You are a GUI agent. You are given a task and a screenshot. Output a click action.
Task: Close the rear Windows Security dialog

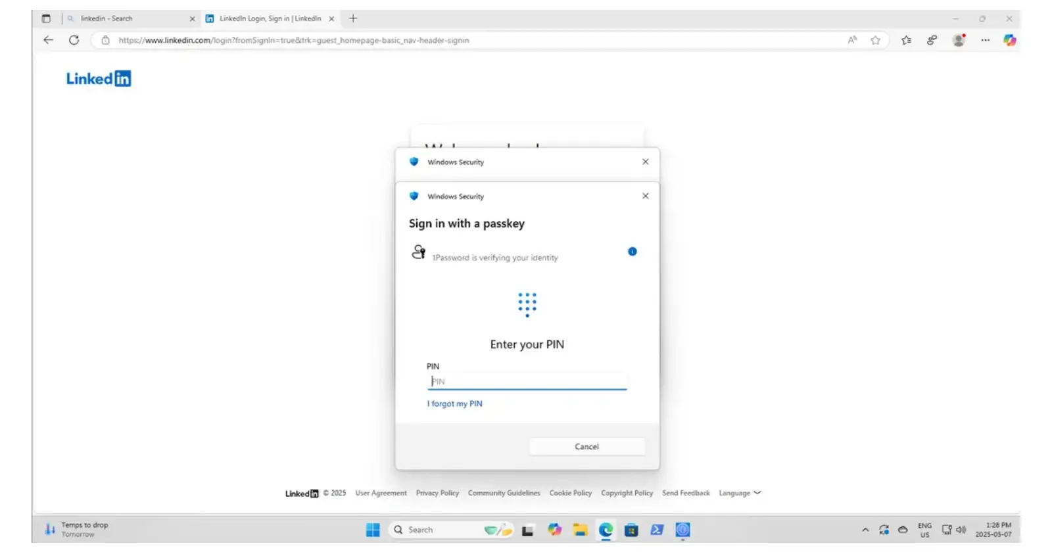645,162
